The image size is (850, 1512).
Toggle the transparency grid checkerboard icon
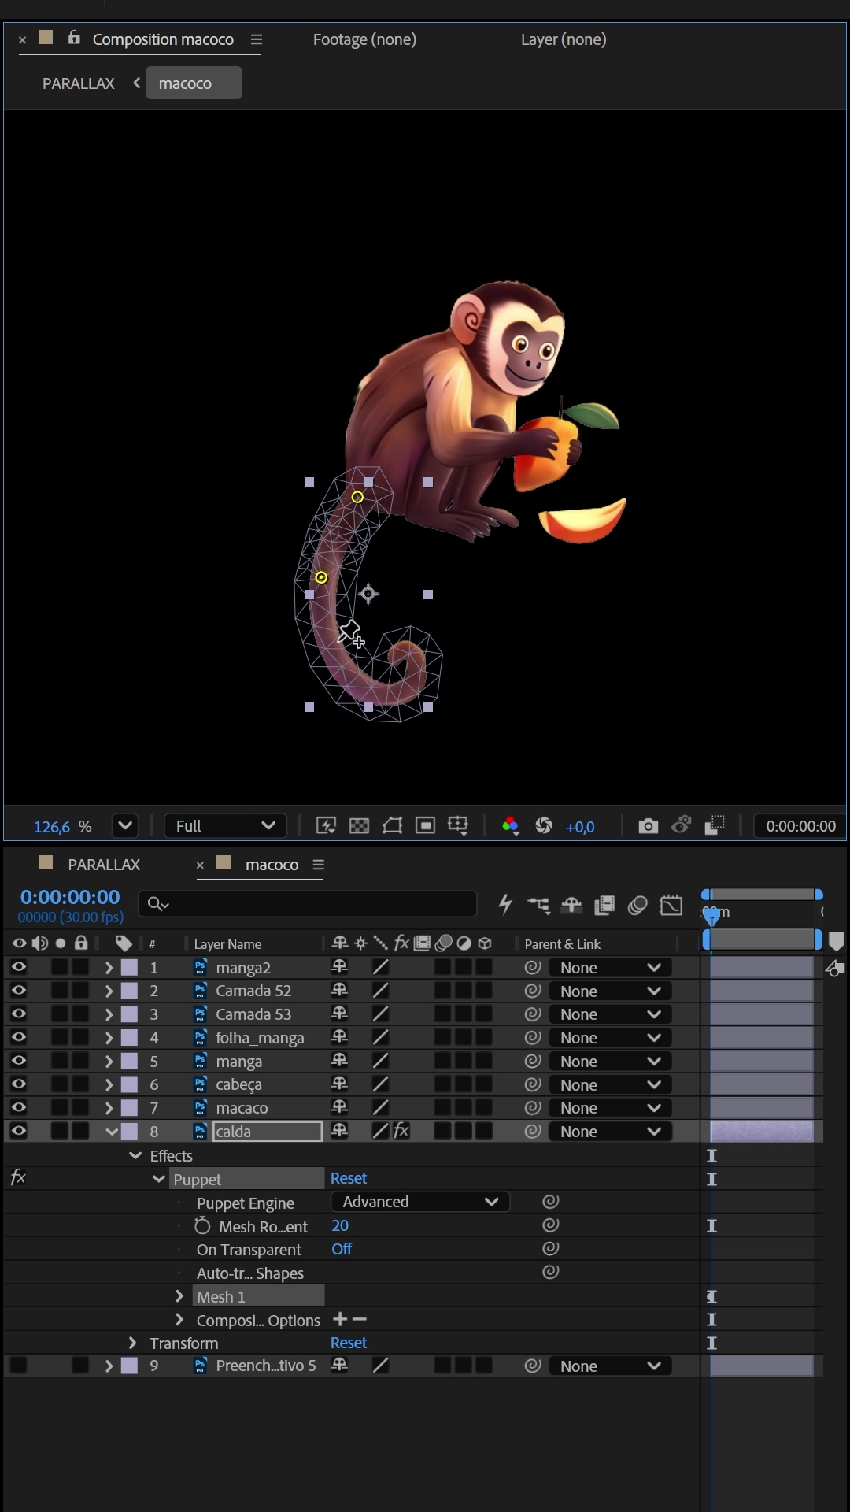359,825
